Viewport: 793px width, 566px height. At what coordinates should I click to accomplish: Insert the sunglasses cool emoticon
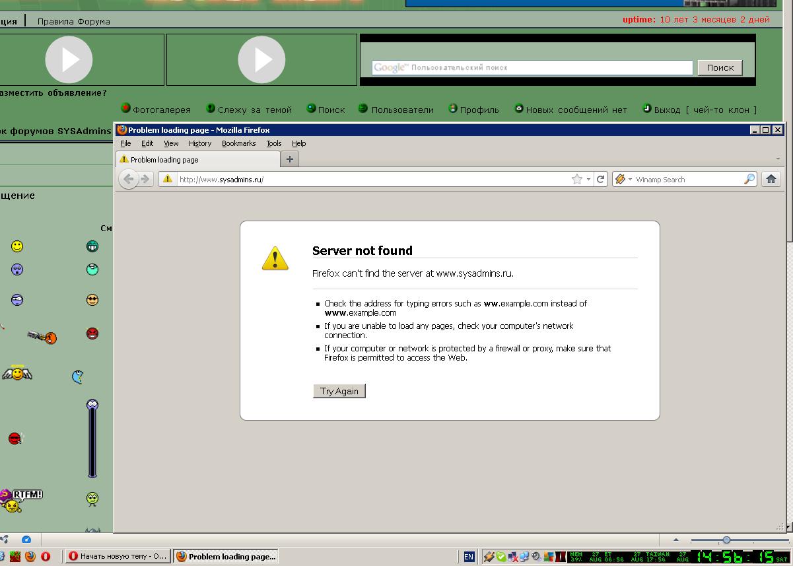(x=92, y=300)
